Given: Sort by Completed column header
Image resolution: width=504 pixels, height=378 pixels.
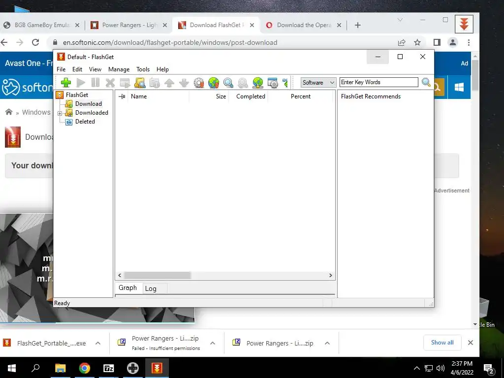Looking at the screenshot, I should pyautogui.click(x=251, y=96).
